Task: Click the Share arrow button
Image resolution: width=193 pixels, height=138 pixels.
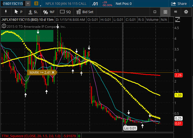Action: 179,4
